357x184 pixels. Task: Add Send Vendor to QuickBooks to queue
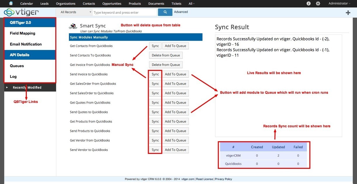(175, 150)
